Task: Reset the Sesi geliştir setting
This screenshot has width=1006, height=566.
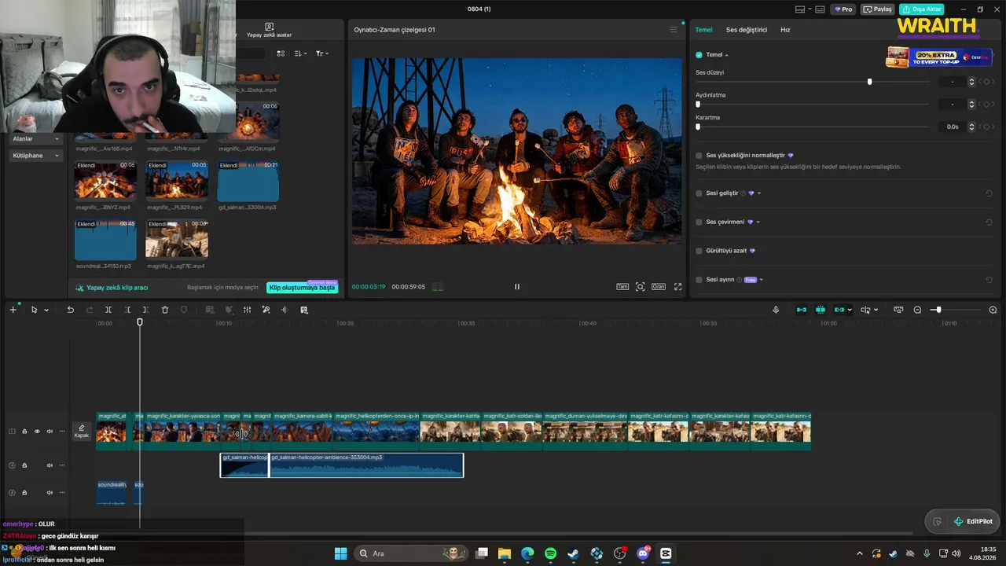Action: click(989, 193)
